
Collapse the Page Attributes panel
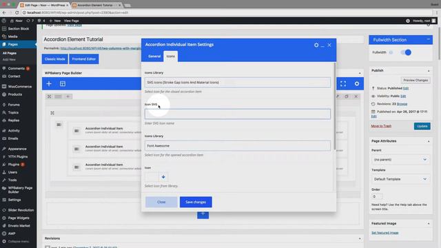point(429,141)
